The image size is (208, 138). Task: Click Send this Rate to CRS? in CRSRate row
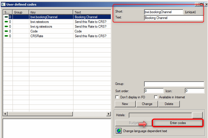pos(92,36)
